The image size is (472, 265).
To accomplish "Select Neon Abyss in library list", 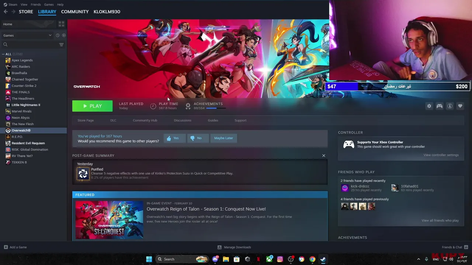I will [21, 118].
